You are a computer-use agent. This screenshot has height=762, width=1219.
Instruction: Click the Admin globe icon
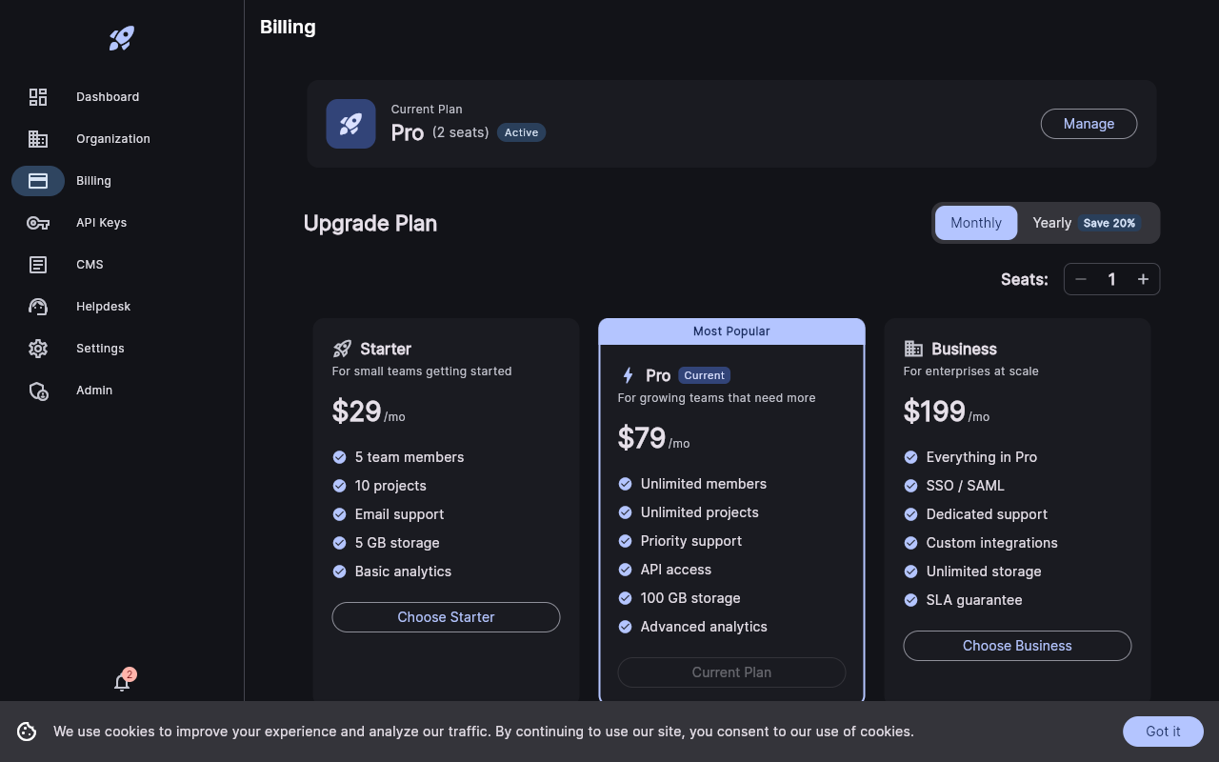38,391
